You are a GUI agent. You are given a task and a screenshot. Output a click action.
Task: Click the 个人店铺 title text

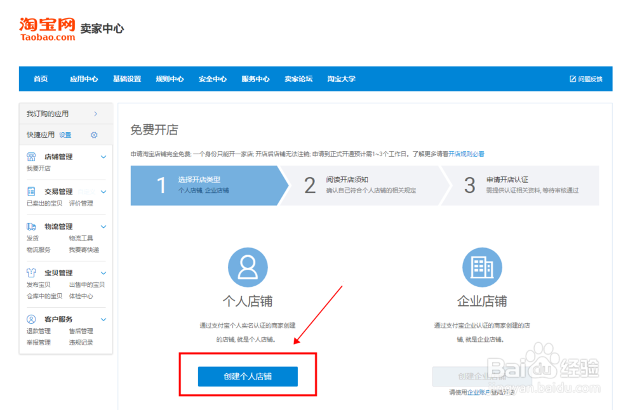coord(248,301)
